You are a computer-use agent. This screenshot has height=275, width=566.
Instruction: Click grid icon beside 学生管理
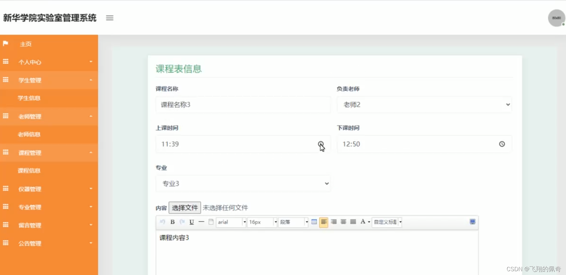tap(6, 80)
